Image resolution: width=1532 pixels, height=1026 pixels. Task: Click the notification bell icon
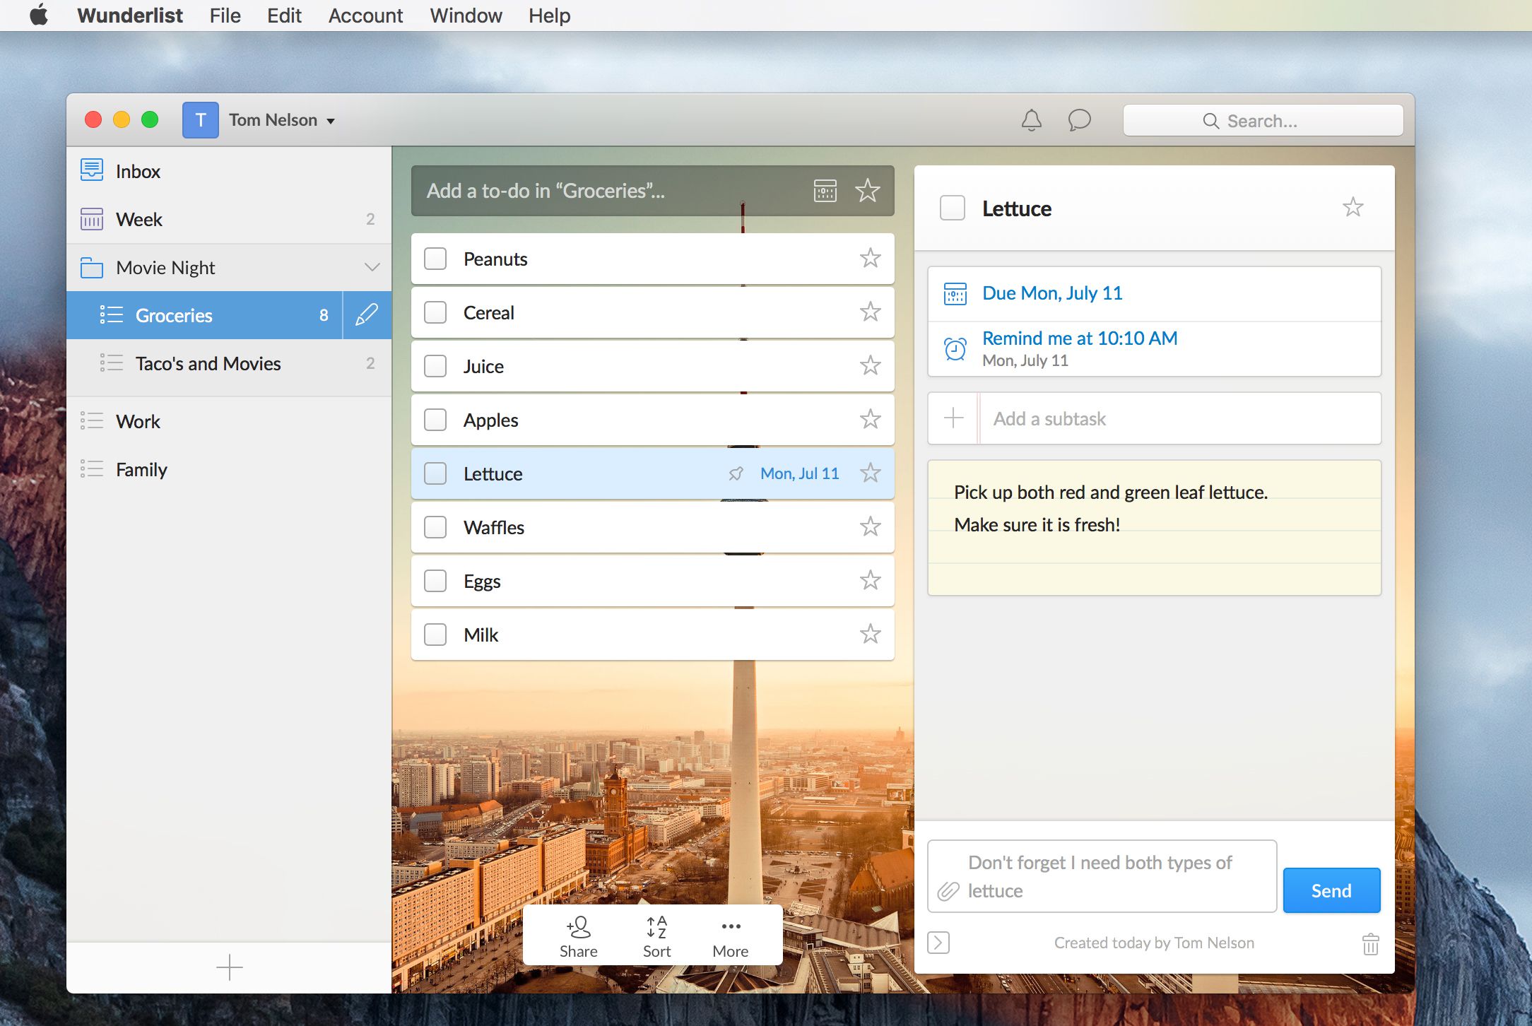click(1032, 120)
